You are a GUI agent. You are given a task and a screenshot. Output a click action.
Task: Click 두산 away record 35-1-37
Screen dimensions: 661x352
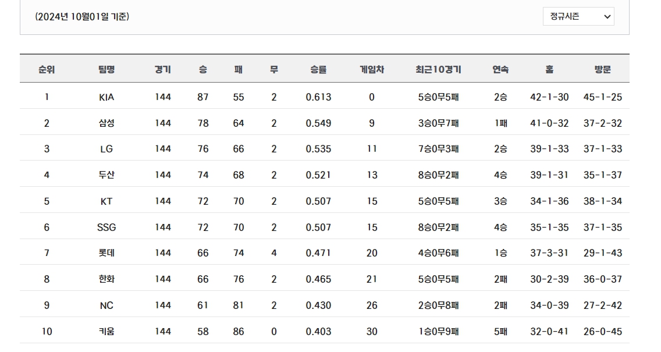point(603,175)
